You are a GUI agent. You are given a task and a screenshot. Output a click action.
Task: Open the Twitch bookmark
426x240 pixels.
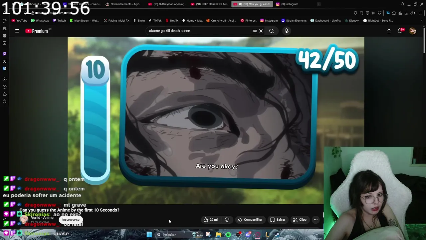click(59, 20)
